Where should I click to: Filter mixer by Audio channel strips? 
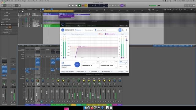155,46
